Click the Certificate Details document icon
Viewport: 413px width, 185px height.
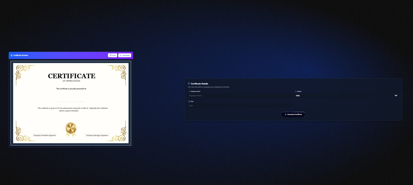(x=189, y=84)
